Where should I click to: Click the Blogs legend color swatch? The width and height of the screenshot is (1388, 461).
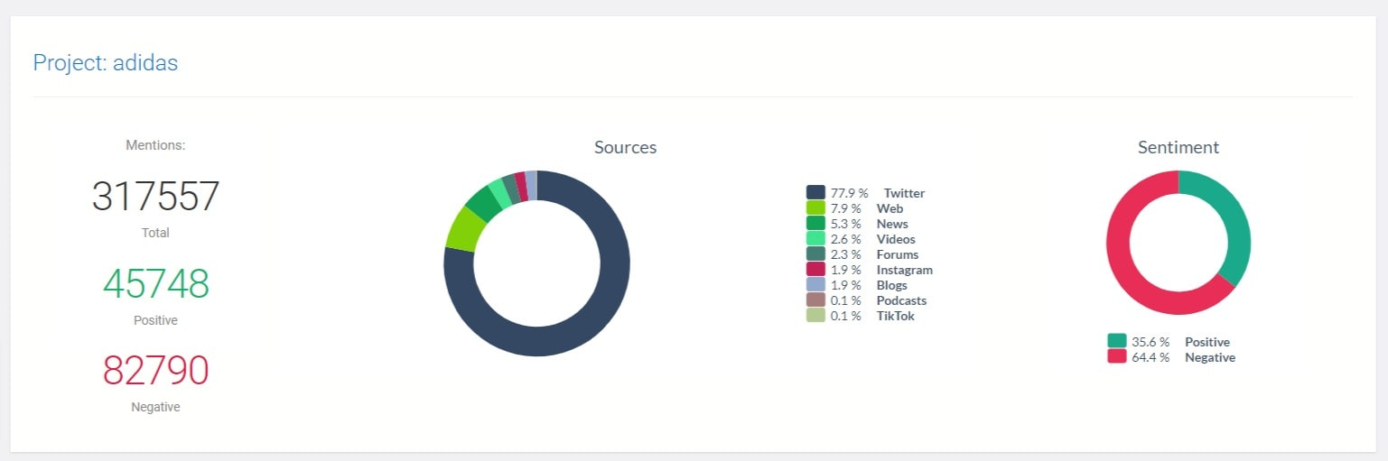pyautogui.click(x=815, y=284)
